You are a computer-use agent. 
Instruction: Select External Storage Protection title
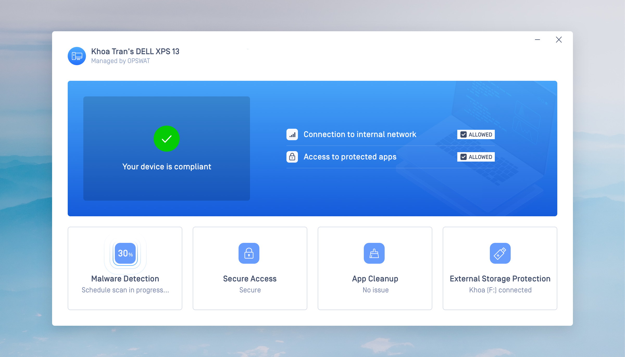coord(500,279)
